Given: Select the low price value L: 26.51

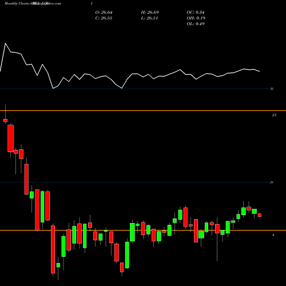Looking at the screenshot, I should [x=149, y=18].
